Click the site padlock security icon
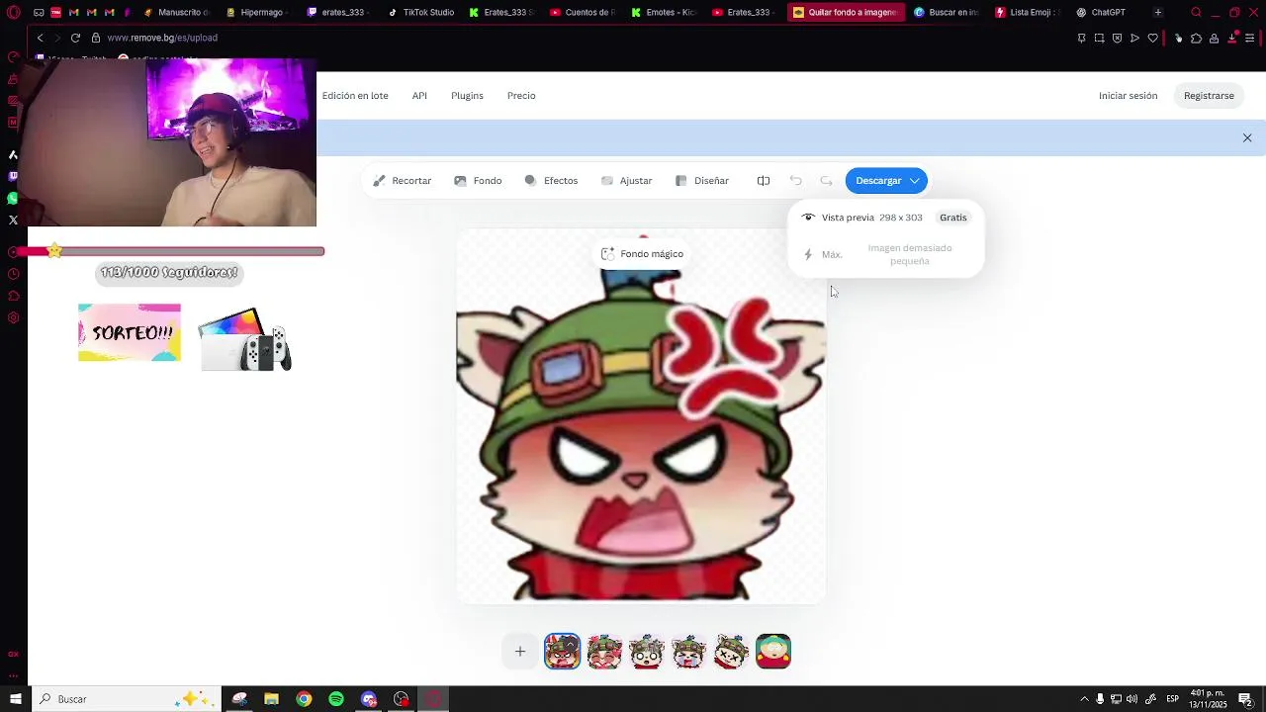1266x712 pixels. [96, 38]
